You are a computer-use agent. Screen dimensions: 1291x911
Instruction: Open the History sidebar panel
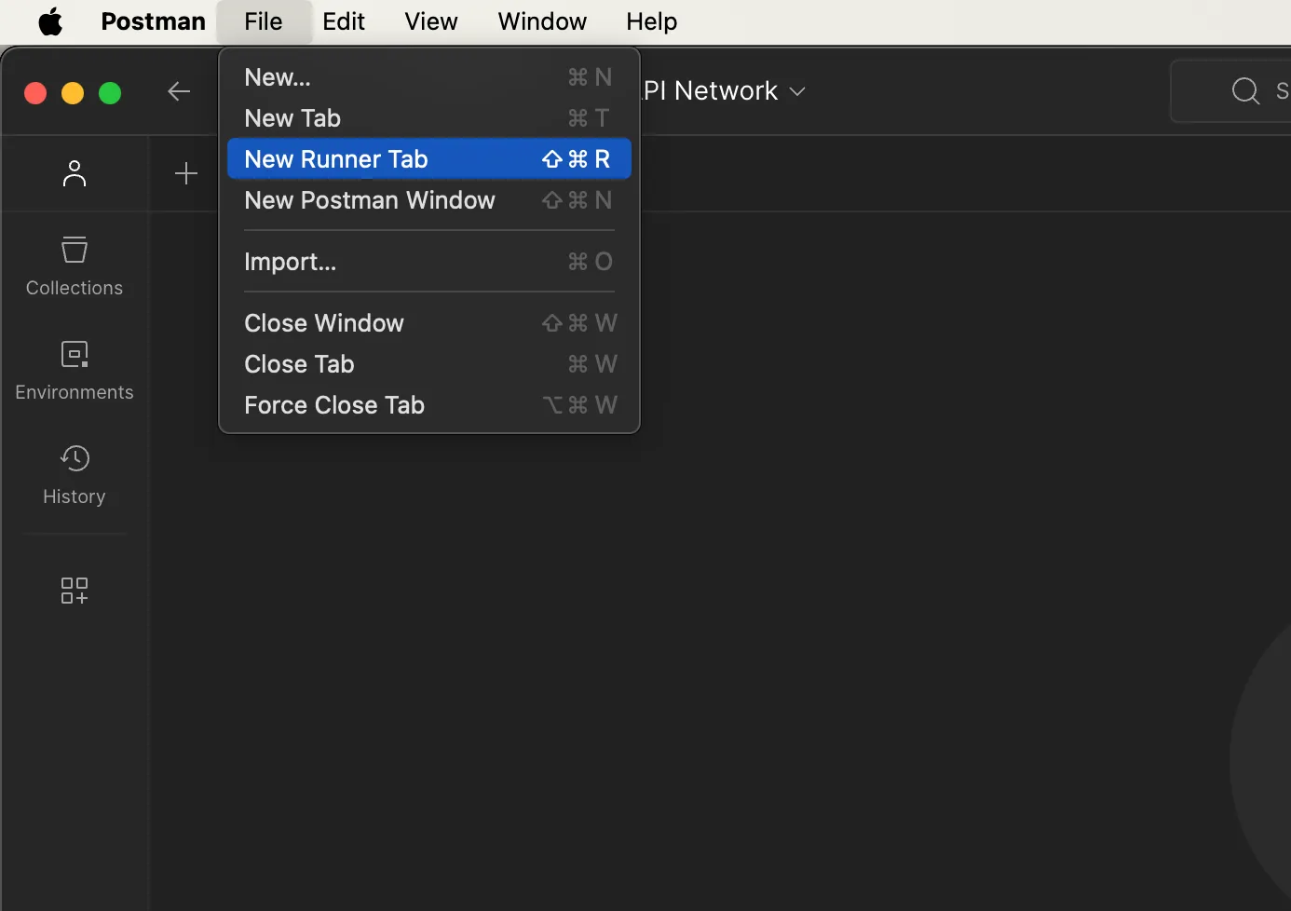75,474
